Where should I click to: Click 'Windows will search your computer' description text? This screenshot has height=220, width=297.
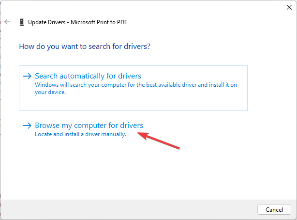tap(136, 88)
